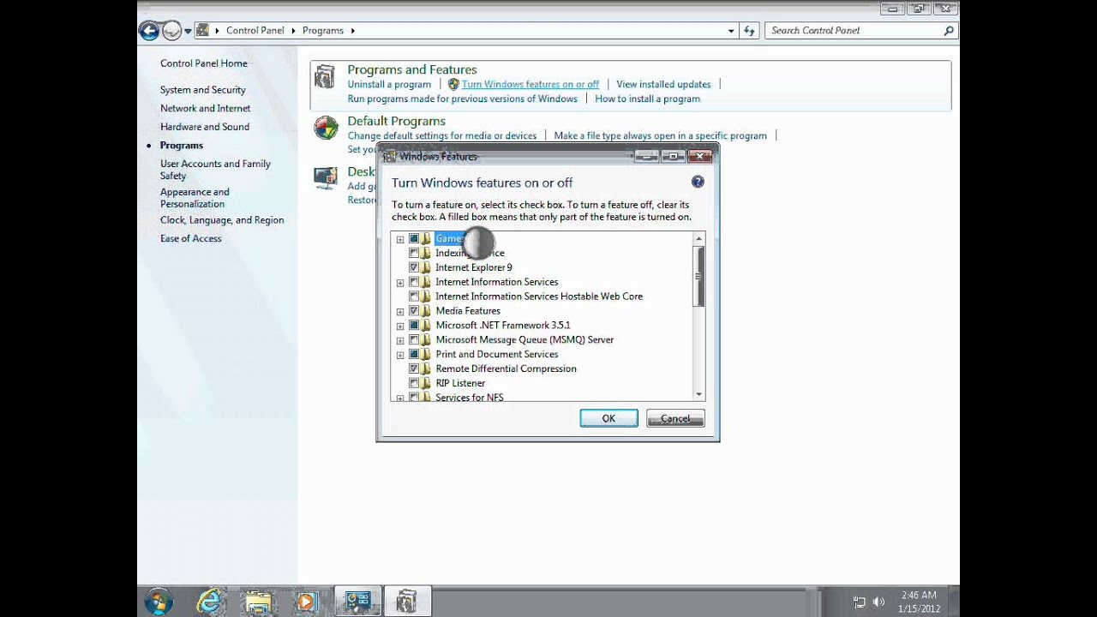Open Control Panel Home
The image size is (1097, 617).
click(x=204, y=63)
